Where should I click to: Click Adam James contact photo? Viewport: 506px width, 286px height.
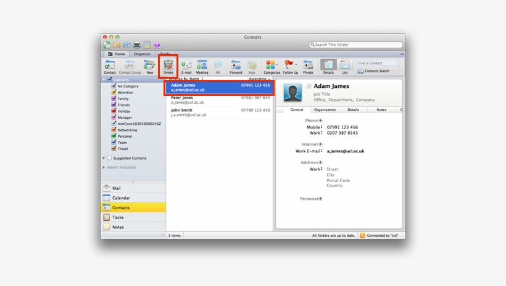tap(292, 92)
